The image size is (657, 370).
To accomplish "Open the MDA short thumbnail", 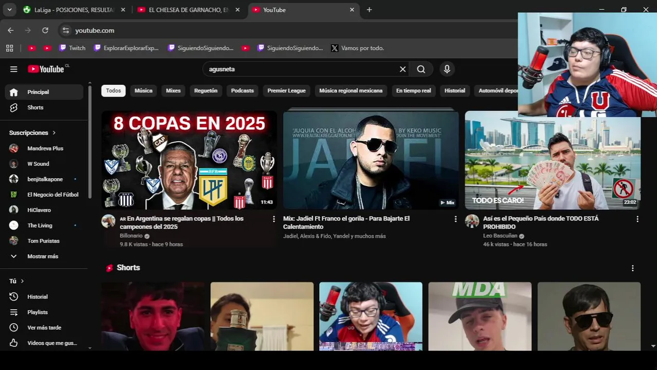I will [x=480, y=317].
